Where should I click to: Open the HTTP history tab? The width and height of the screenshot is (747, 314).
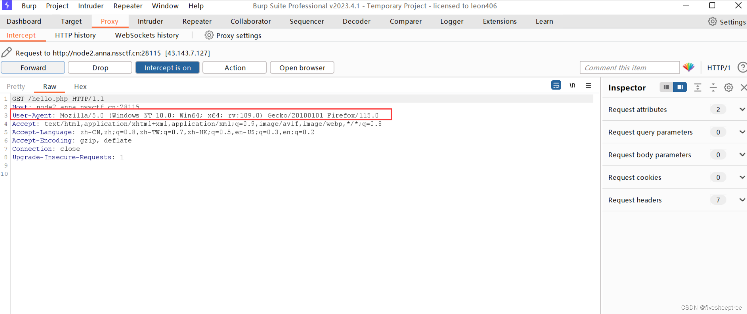click(75, 35)
